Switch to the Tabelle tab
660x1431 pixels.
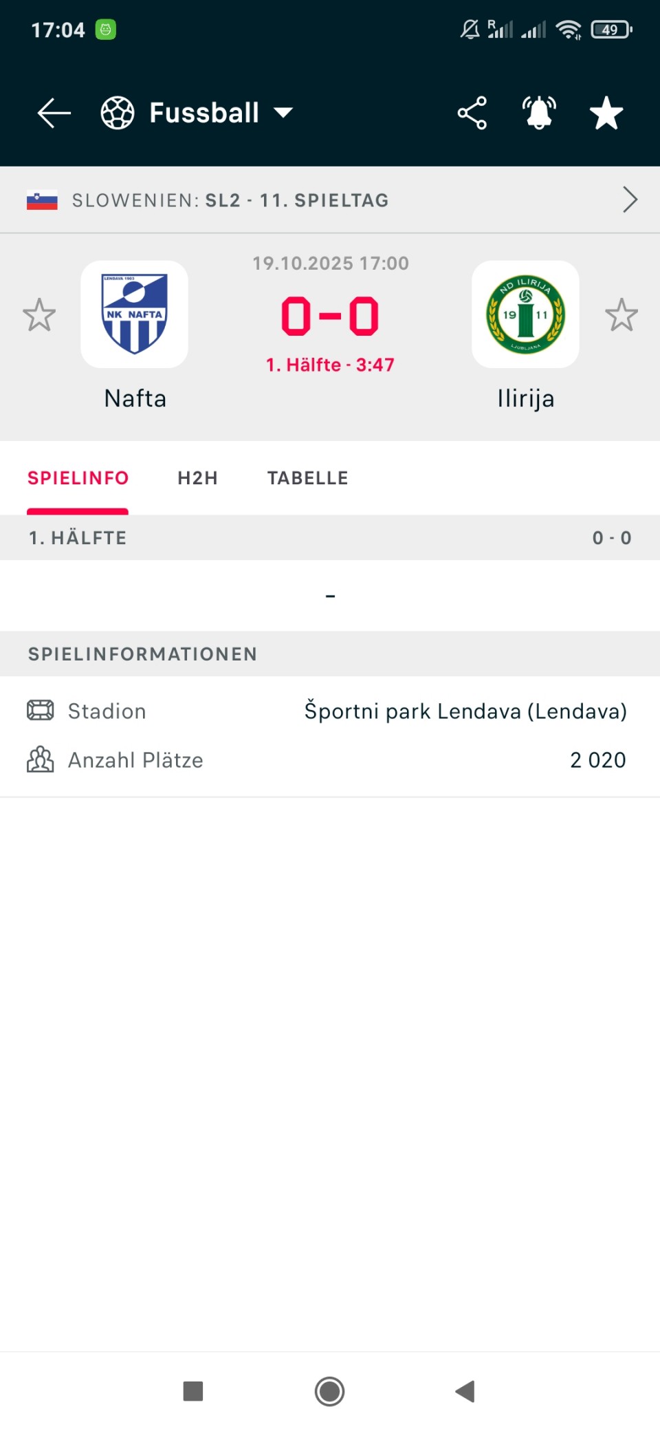307,478
